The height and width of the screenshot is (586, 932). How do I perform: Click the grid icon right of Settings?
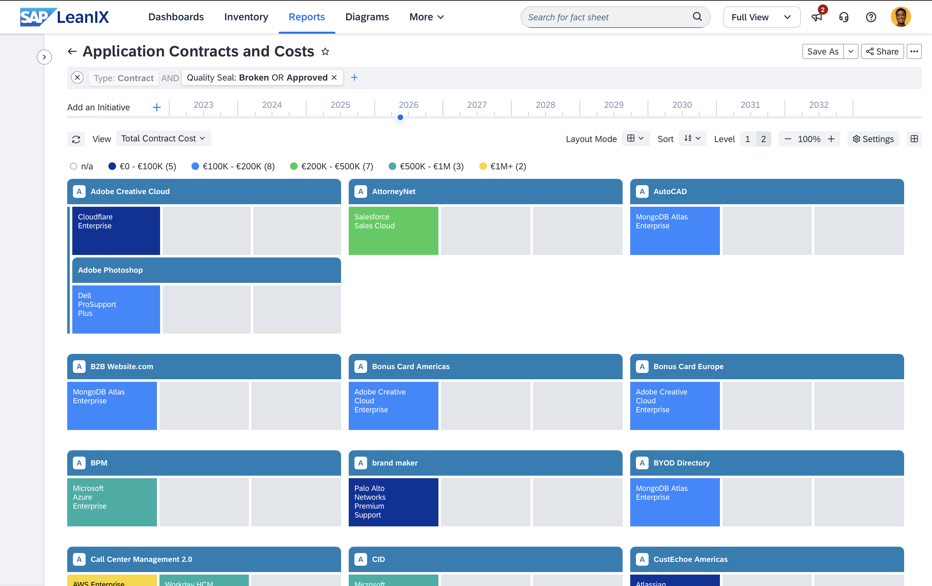click(914, 139)
